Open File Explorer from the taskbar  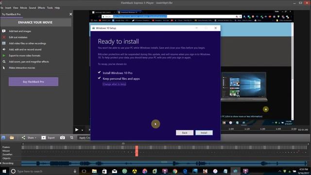coord(94,171)
